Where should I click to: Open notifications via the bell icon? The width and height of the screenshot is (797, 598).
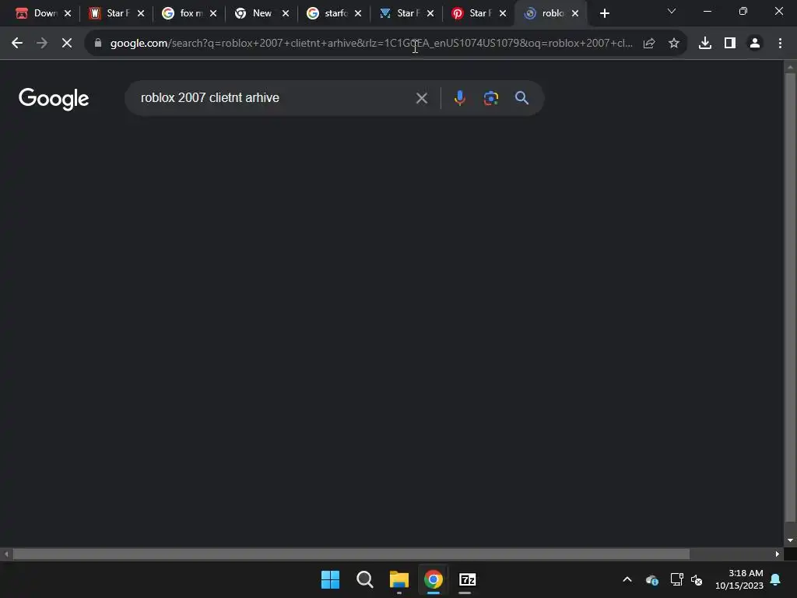(x=776, y=579)
